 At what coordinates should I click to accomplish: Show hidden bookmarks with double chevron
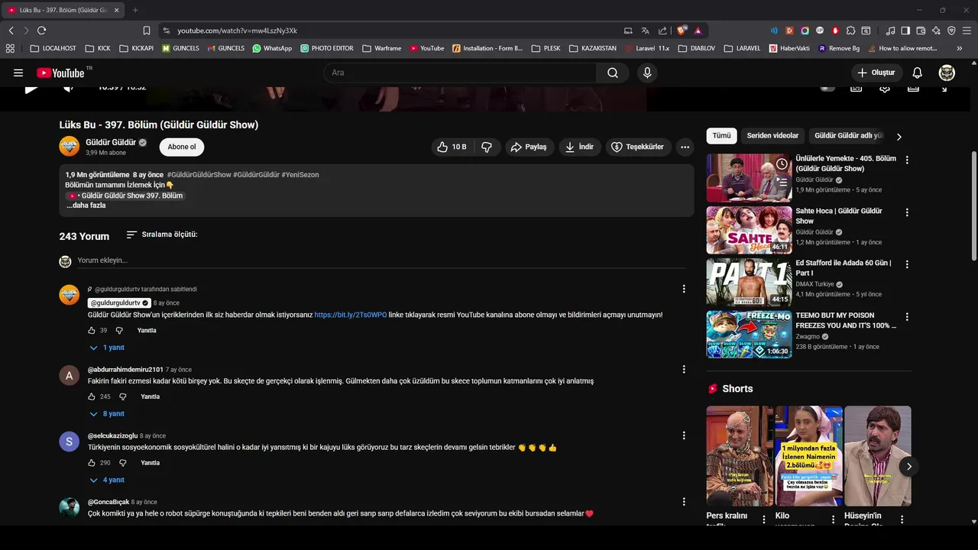(960, 48)
